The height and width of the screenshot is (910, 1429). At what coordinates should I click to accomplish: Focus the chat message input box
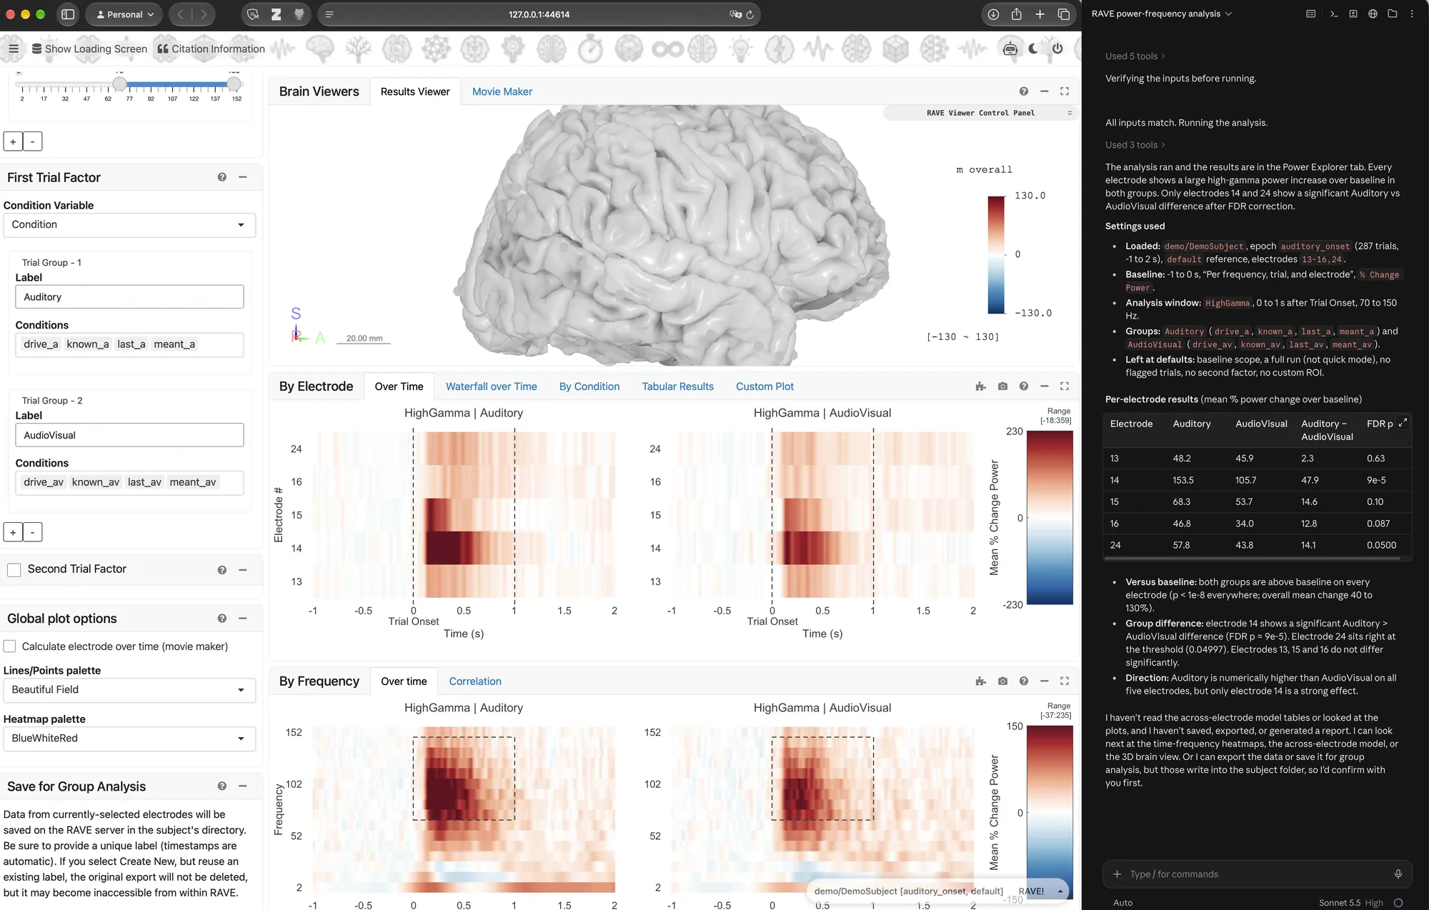pos(1258,874)
